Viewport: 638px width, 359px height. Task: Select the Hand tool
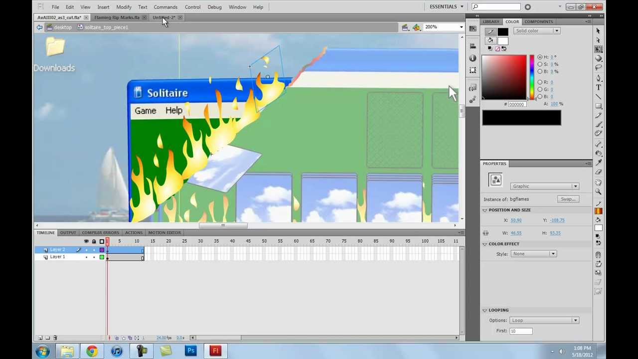pyautogui.click(x=598, y=182)
